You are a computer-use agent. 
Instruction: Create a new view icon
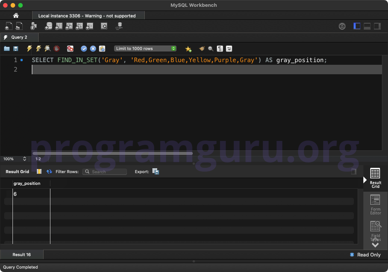point(69,26)
